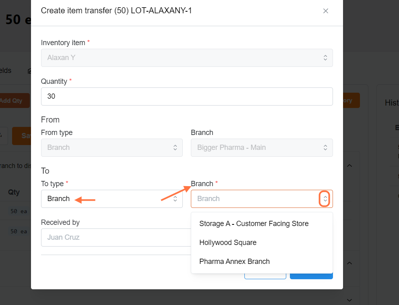Screen dimensions: 399x305
Task: Toggle the To Branch dropdown chevron icon
Action: coord(325,199)
